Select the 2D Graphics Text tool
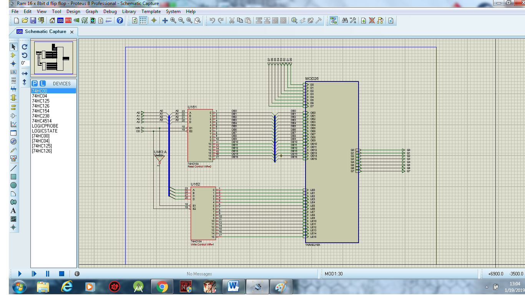The image size is (525, 295). coord(13,210)
